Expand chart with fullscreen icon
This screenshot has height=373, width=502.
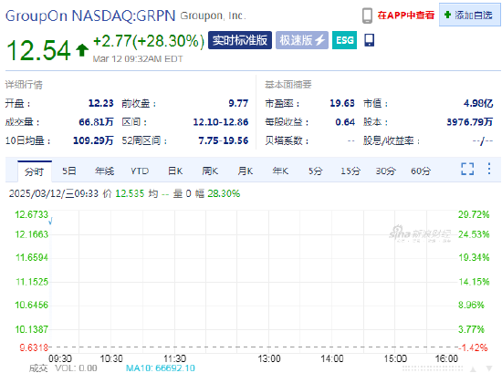pyautogui.click(x=467, y=169)
